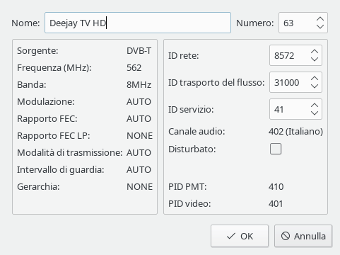
Task: Click the Intervallo di guardia label
Action: pyautogui.click(x=61, y=170)
